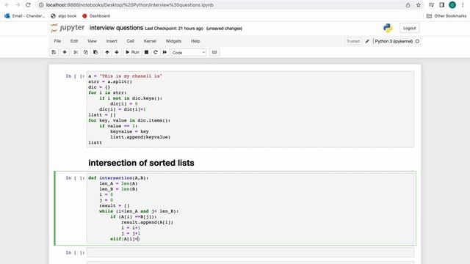470x264 pixels.
Task: Open the View menu
Action: click(92, 41)
